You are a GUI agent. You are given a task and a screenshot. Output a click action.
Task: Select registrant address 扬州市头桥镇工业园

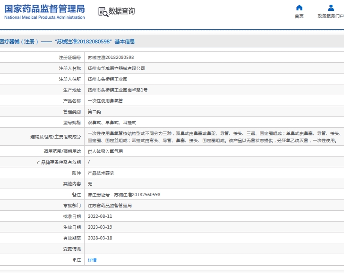click(x=108, y=79)
